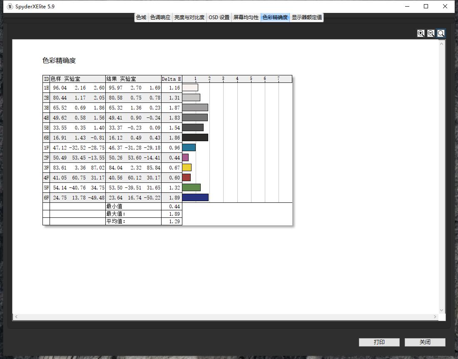The image size is (458, 359).
Task: Open the 色调响应 tab
Action: click(160, 17)
